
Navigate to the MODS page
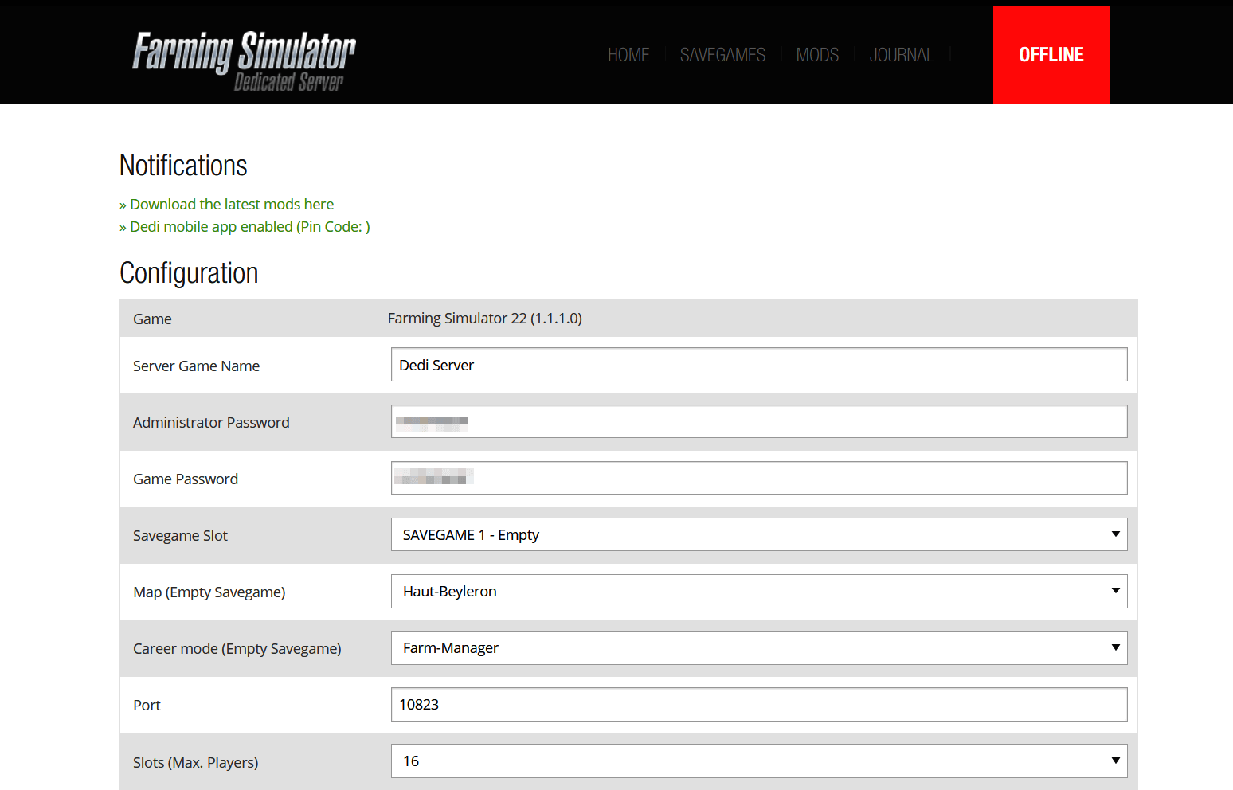(816, 54)
